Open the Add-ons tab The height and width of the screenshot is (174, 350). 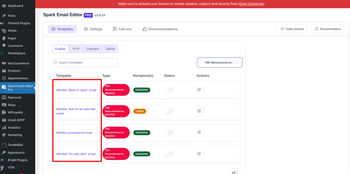(122, 29)
